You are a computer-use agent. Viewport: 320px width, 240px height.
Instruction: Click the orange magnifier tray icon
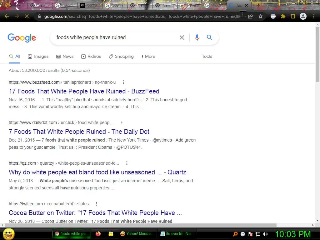pyautogui.click(x=235, y=234)
